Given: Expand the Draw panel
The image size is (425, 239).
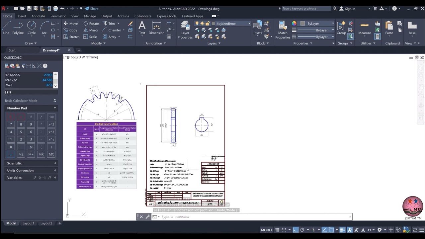Looking at the screenshot, I should point(31,43).
